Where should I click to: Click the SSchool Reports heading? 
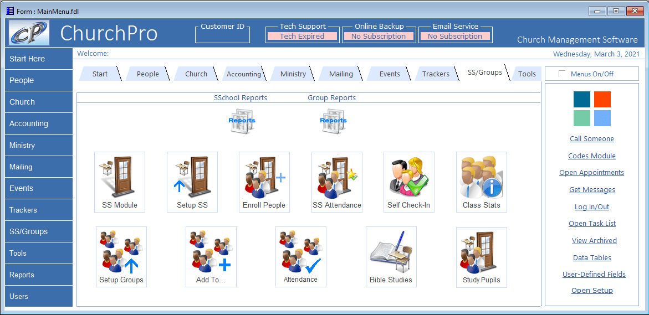(x=241, y=98)
